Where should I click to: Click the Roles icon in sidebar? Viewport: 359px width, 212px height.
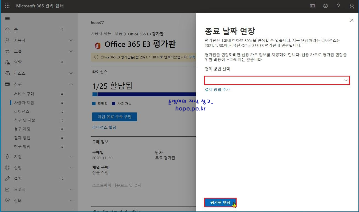coord(7,62)
